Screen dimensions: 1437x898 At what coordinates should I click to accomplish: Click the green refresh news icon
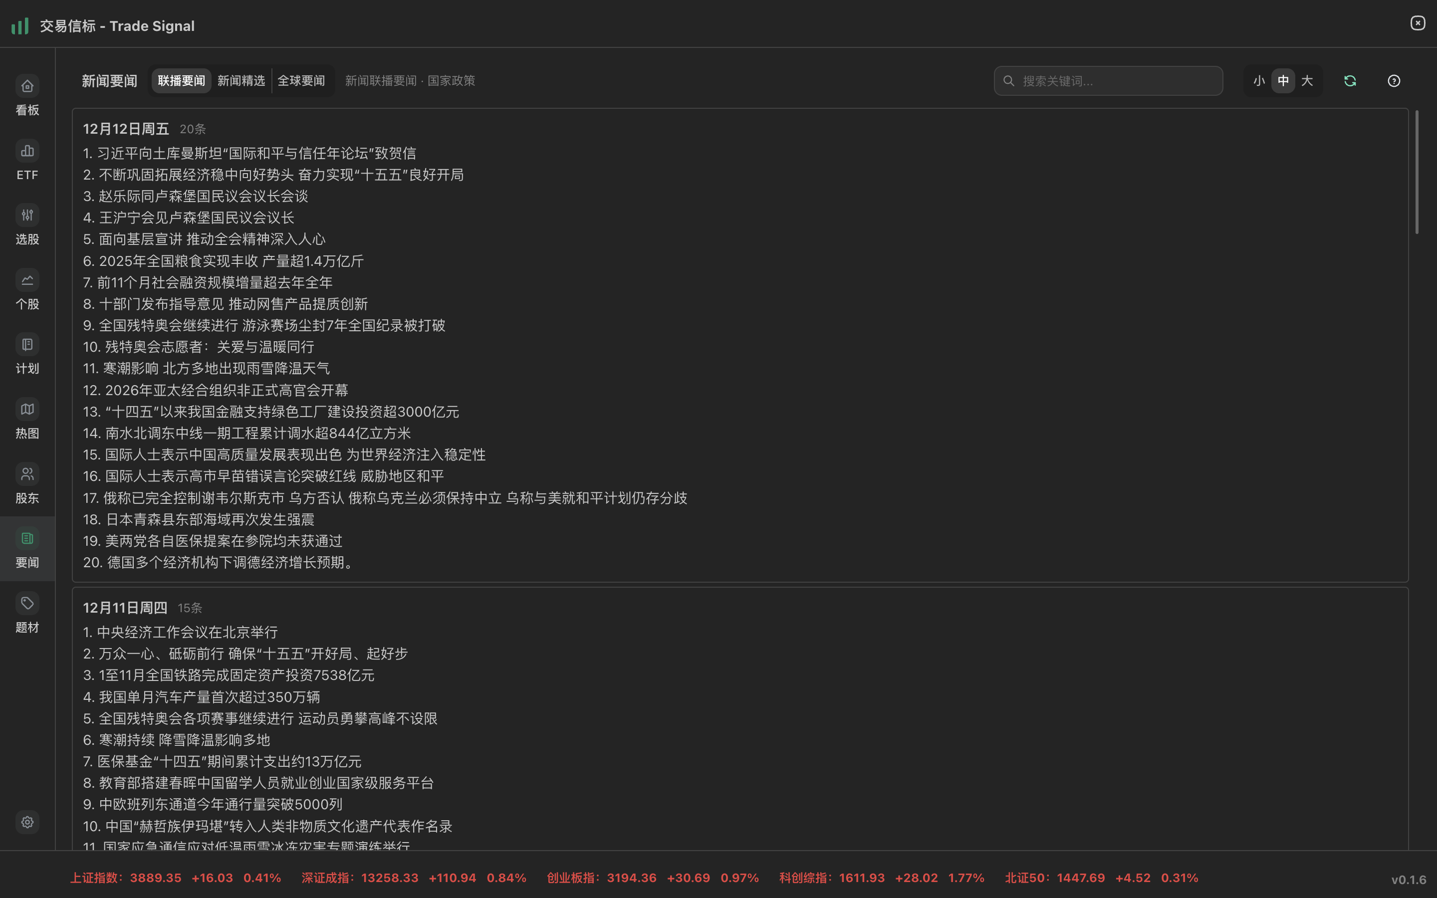click(1350, 81)
